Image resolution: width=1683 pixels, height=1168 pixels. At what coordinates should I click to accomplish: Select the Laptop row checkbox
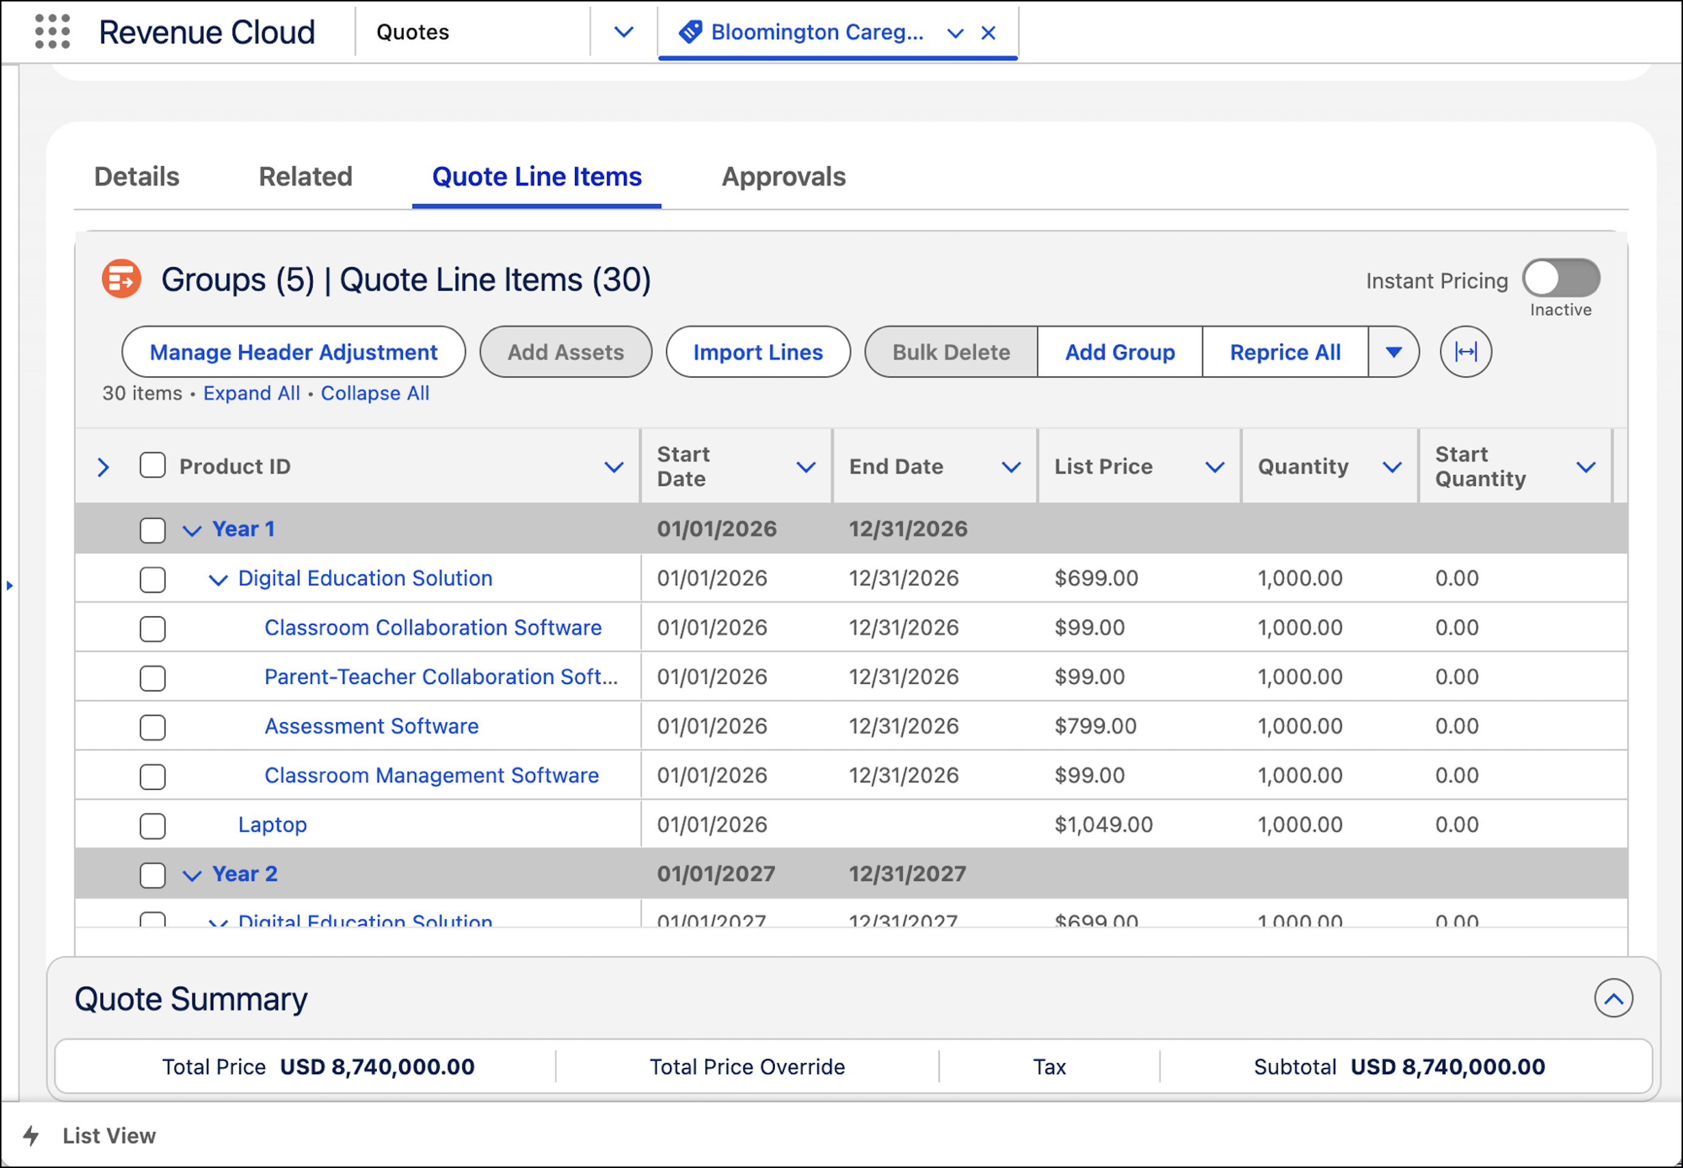click(152, 826)
